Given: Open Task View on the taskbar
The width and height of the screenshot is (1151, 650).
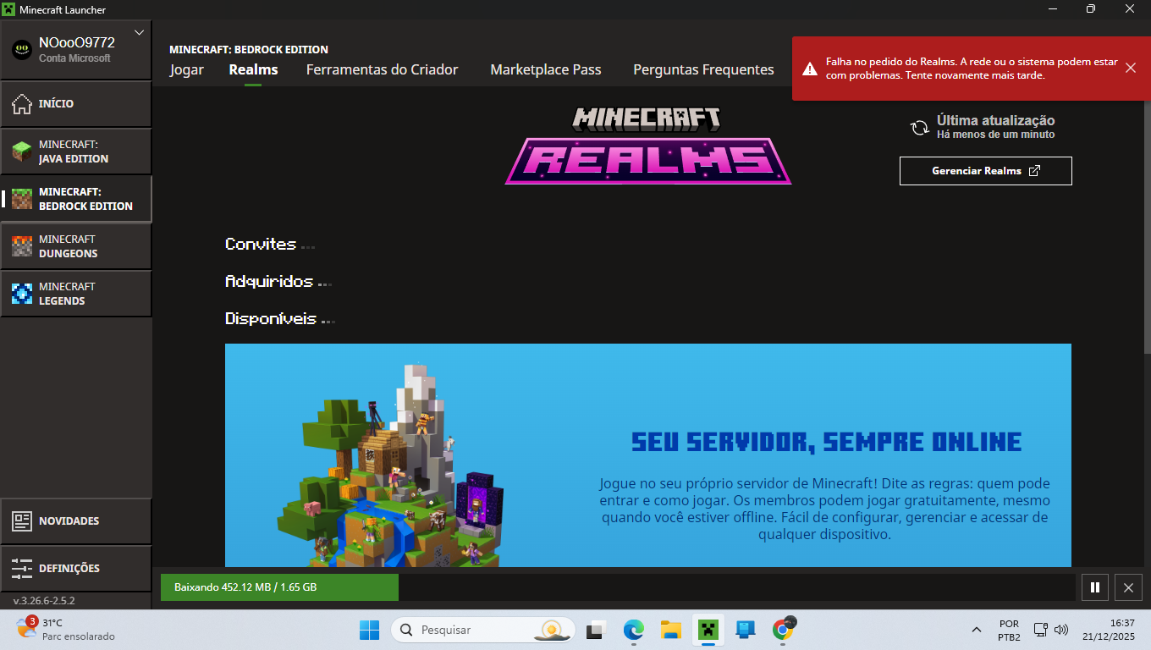Looking at the screenshot, I should click(596, 630).
